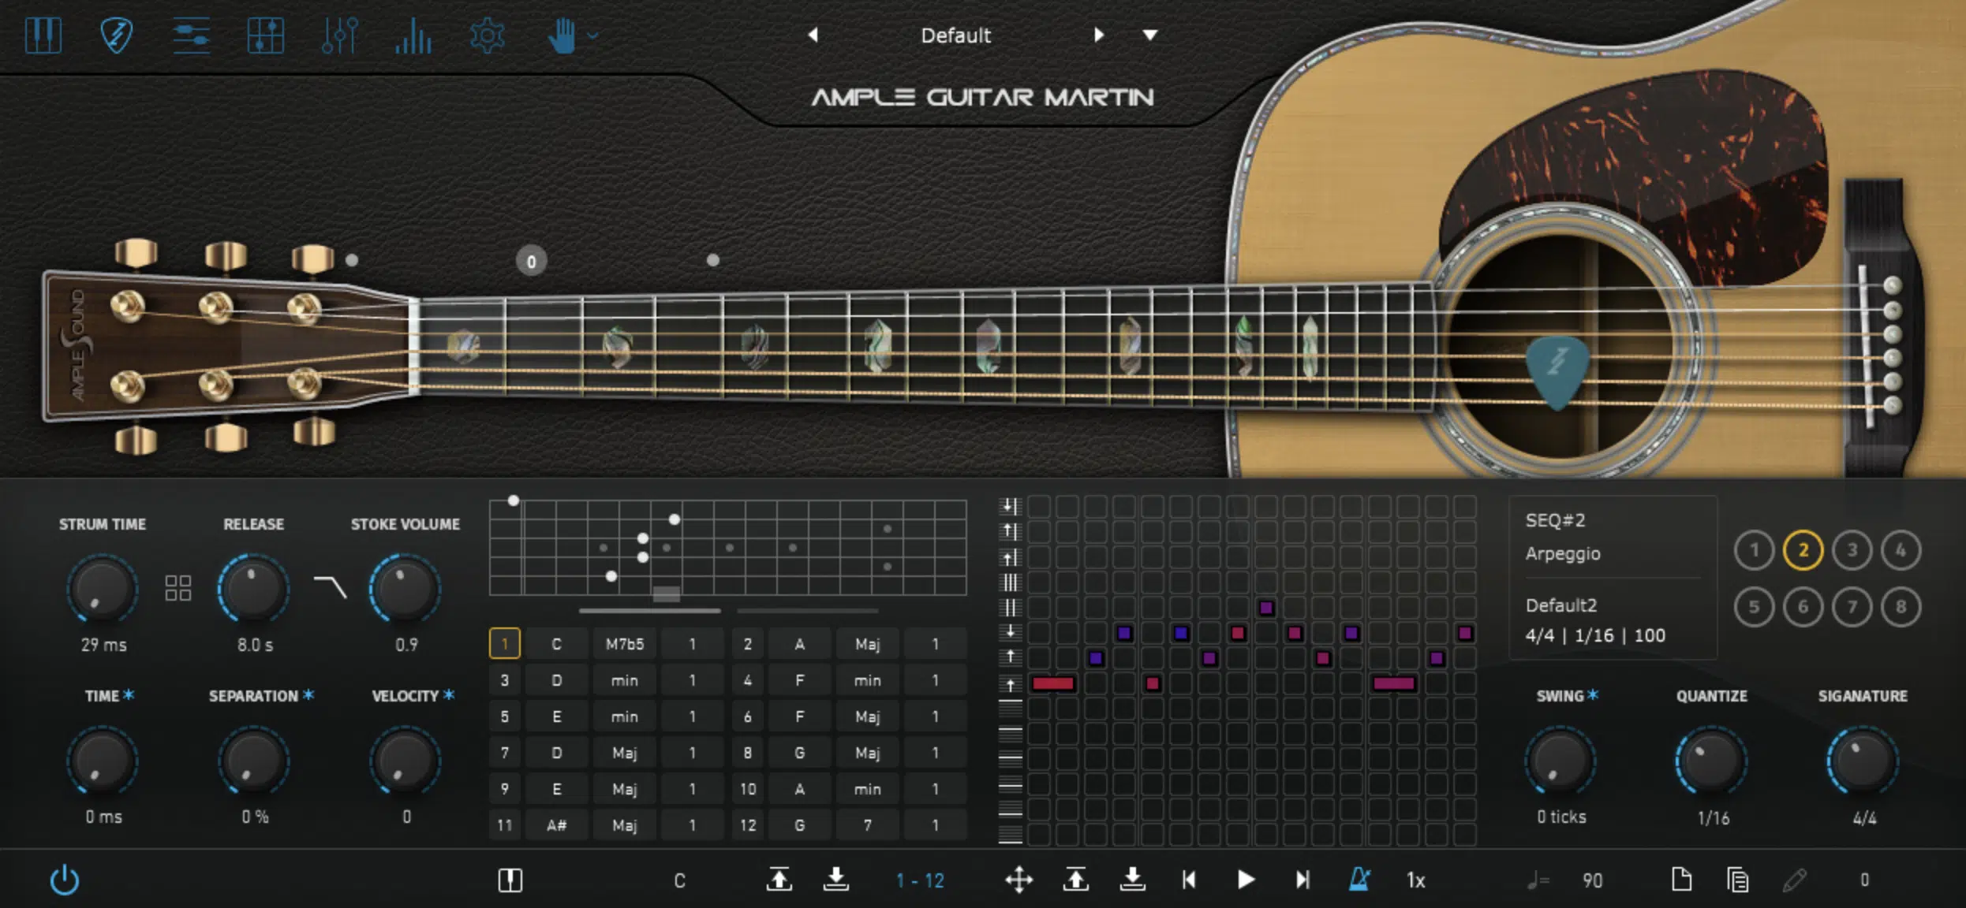This screenshot has width=1966, height=908.
Task: Play the strummer sequence
Action: coord(1246,880)
